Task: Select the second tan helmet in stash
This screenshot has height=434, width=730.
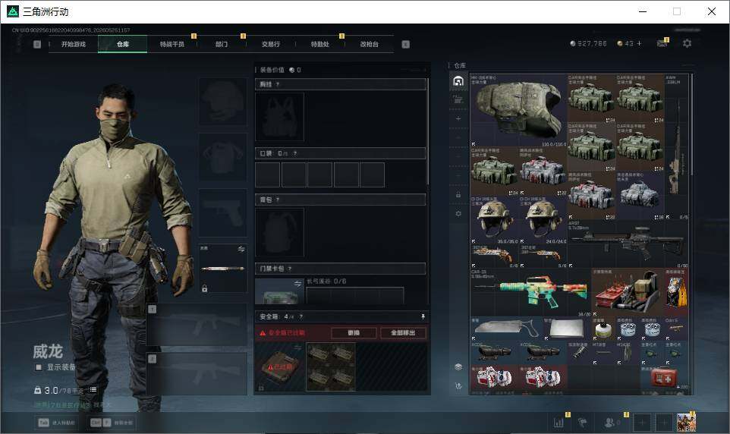Action: [x=543, y=220]
